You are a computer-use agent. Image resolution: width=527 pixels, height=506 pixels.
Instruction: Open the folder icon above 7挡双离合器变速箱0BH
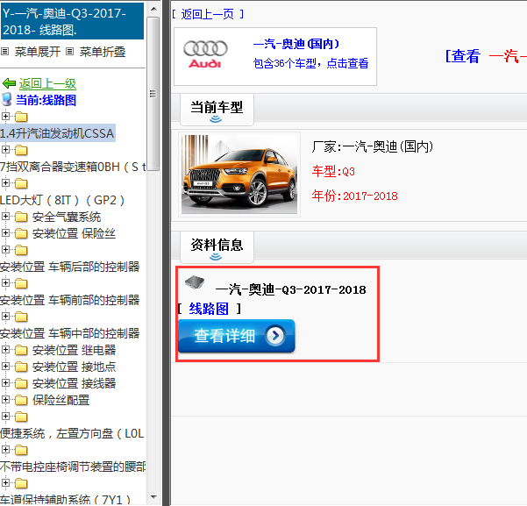click(21, 150)
